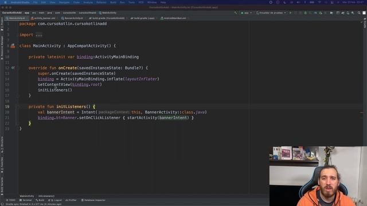
Task: Click the btnBanner reference on line 21
Action: coord(67,118)
